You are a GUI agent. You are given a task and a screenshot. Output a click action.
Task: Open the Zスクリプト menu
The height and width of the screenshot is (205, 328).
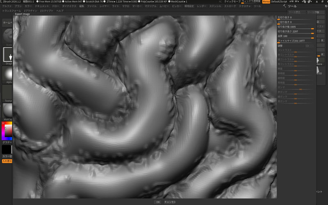click(46, 11)
